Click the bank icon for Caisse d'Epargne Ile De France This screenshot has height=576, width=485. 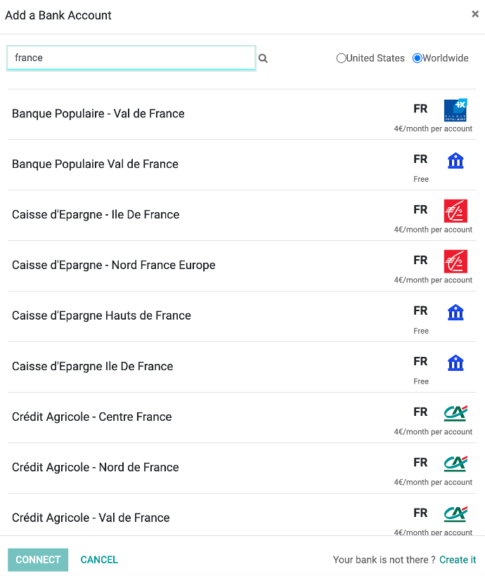[x=455, y=363]
